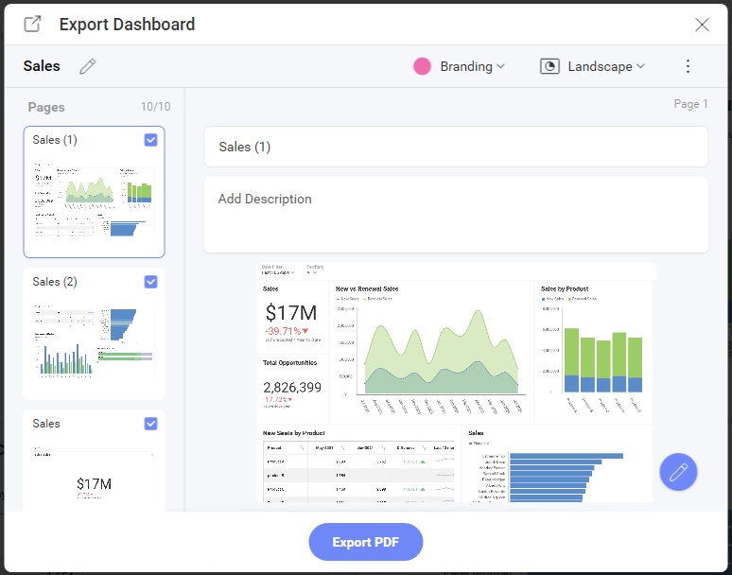
Task: Click the Landscape orientation icon
Action: click(549, 66)
